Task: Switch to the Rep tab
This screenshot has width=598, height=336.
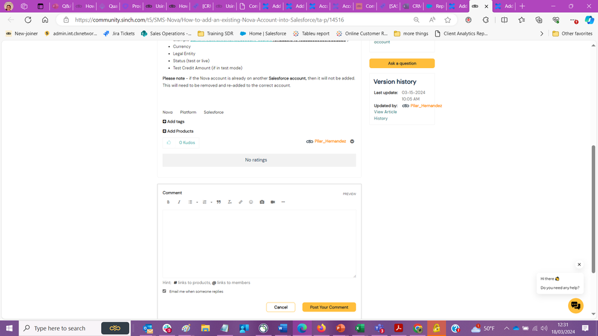Action: 436,6
